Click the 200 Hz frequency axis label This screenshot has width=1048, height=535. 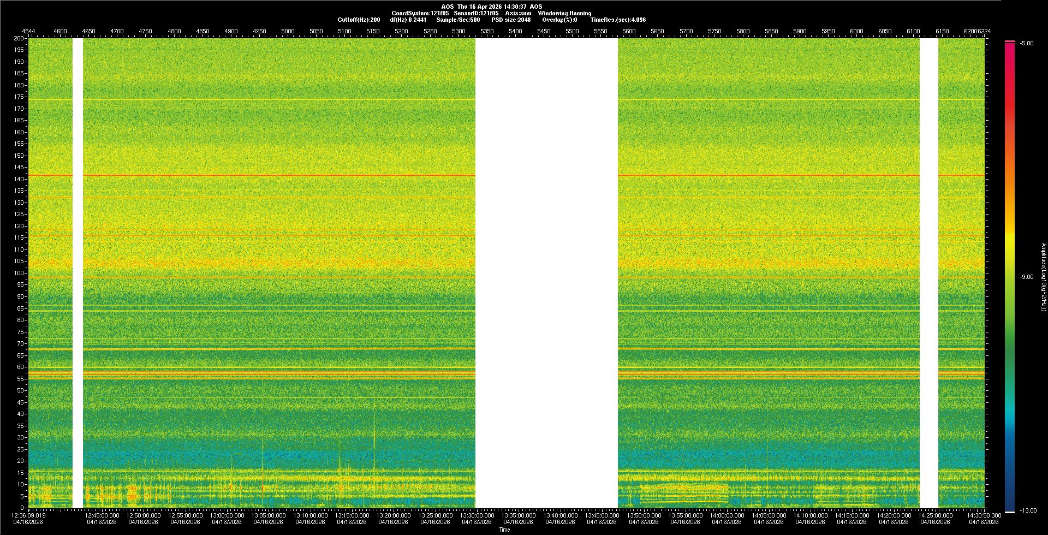coord(20,38)
